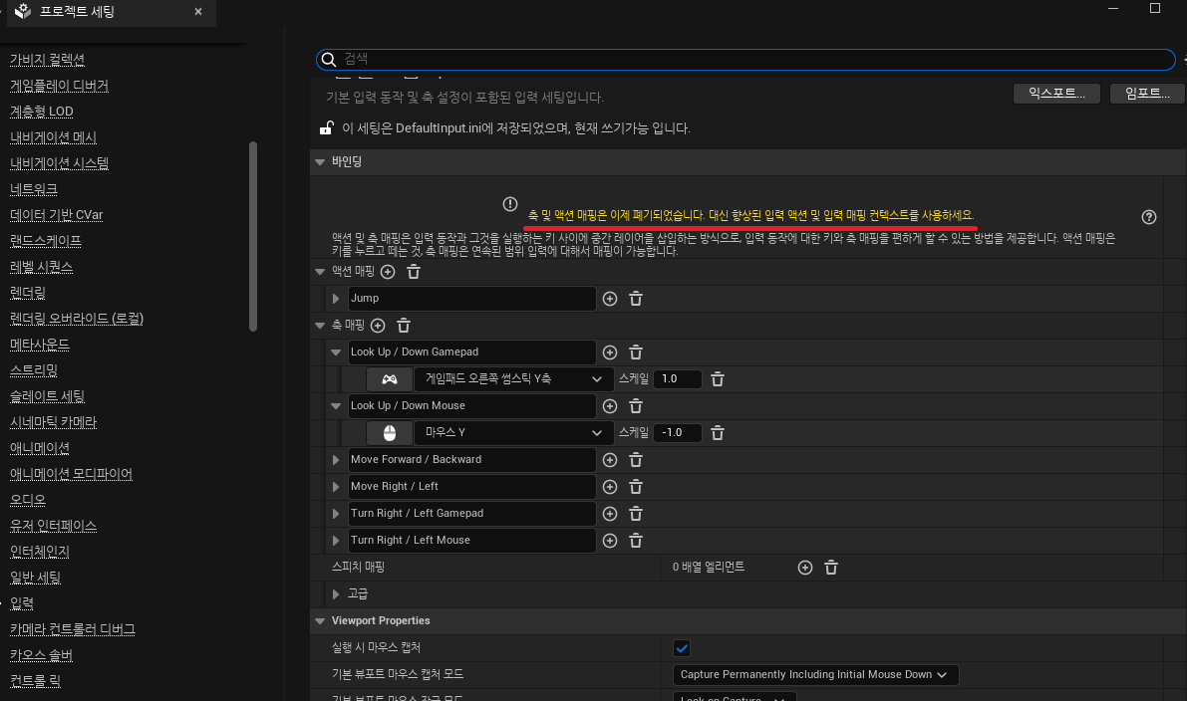This screenshot has height=701, width=1187.
Task: Open 게임패드 오른쪽 썸스틱 Y축 key dropdown
Action: pos(513,378)
